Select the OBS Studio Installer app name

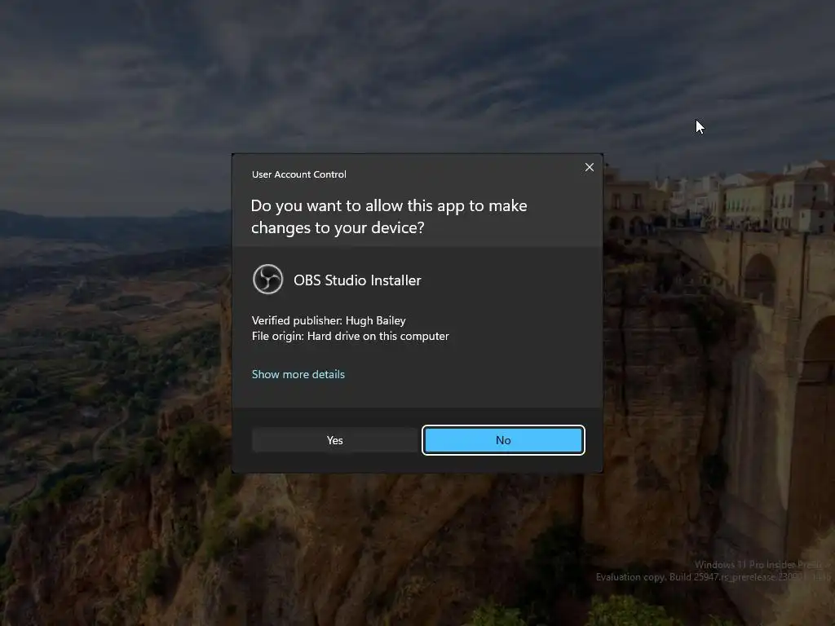[x=357, y=280]
